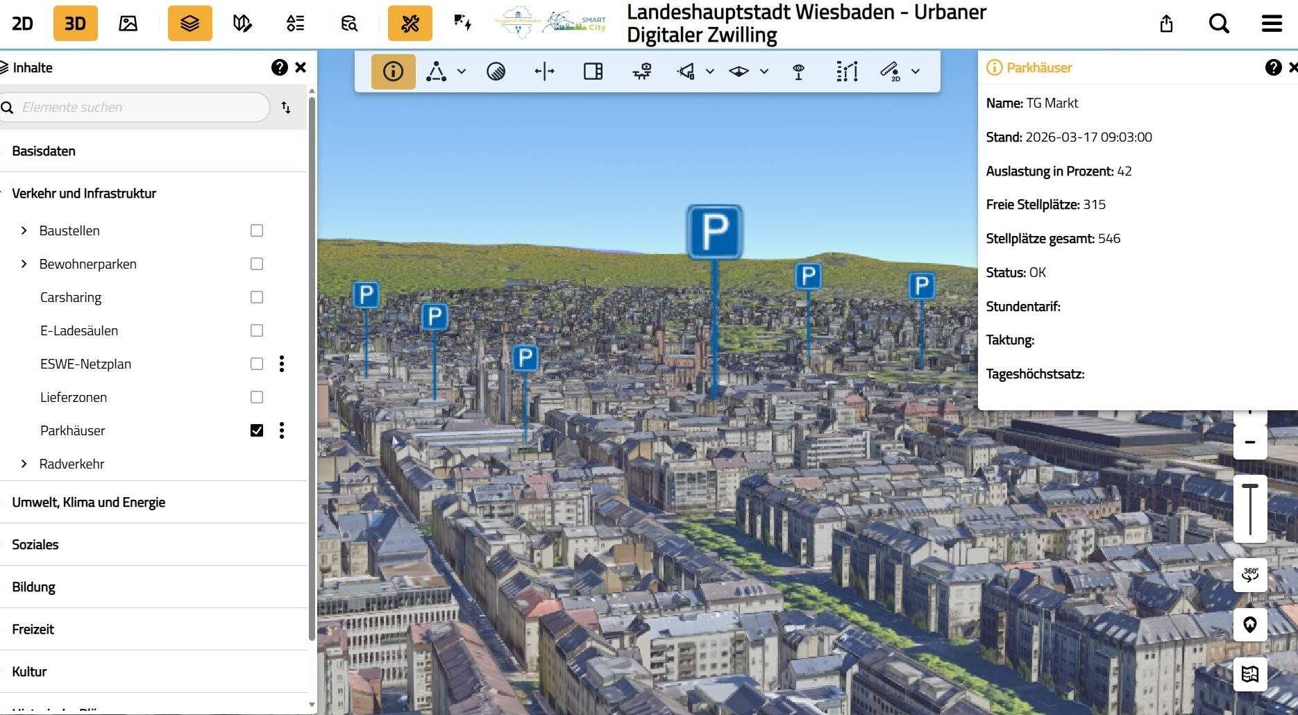1298x715 pixels.
Task: Open the flight tool dropdown arrow
Action: 709,71
